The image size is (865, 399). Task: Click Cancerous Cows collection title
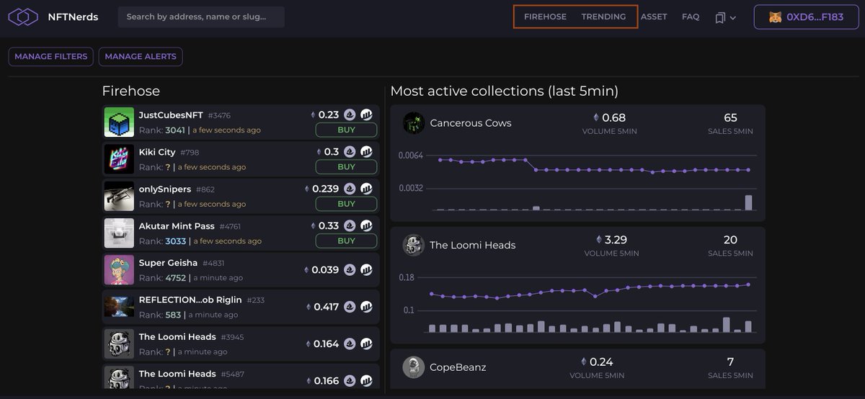[471, 123]
